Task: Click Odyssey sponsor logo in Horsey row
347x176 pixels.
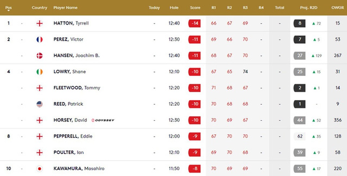Action: click(x=103, y=120)
